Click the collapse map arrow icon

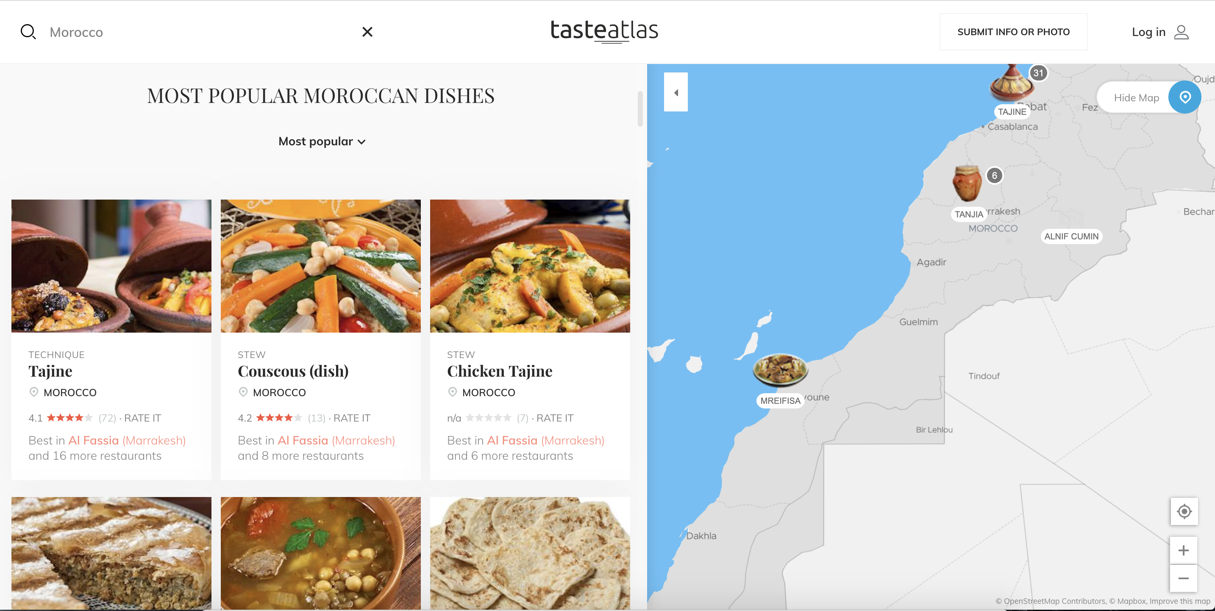(675, 92)
